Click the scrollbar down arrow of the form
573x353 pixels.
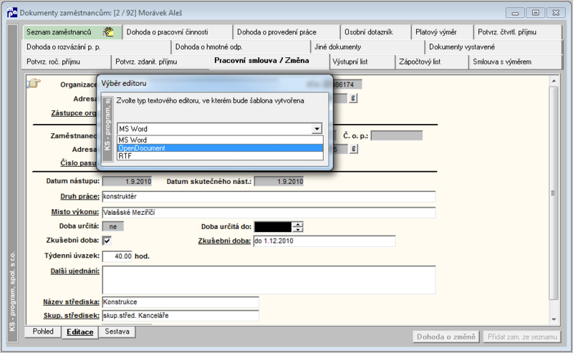[x=554, y=319]
